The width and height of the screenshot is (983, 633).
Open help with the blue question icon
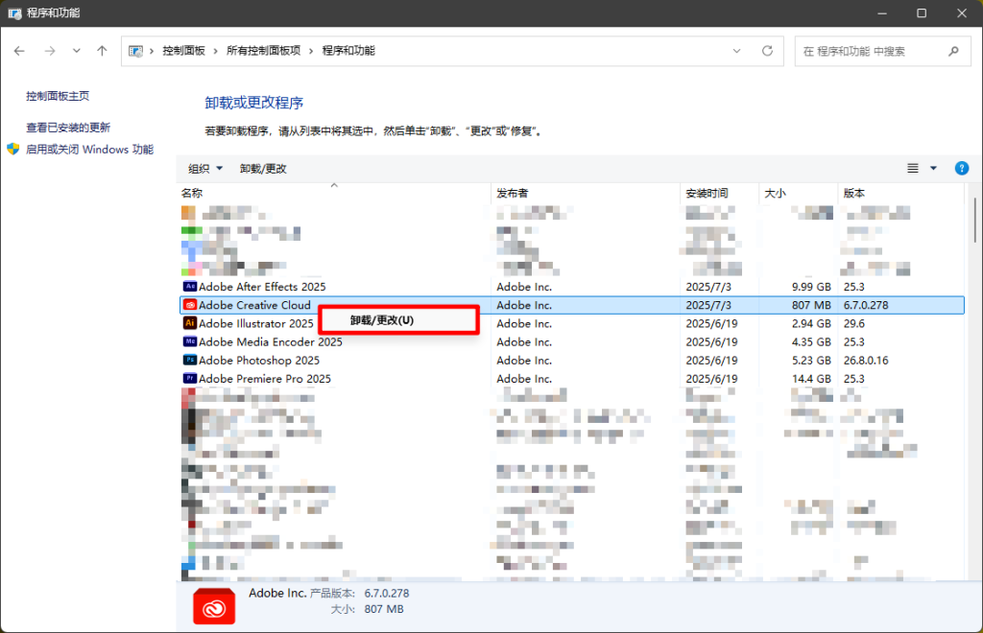pyautogui.click(x=962, y=168)
